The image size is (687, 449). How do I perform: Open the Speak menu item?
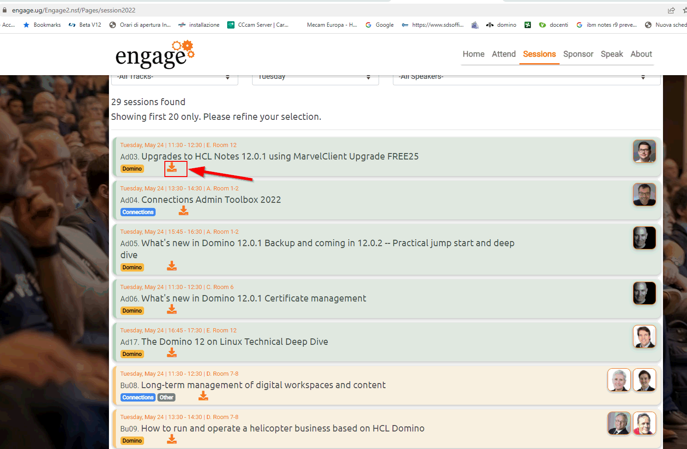612,54
